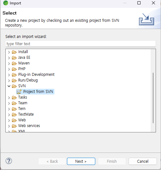Image resolution: width=161 pixels, height=170 pixels.
Task: Expand the Run/Debug category
Action: point(9,81)
